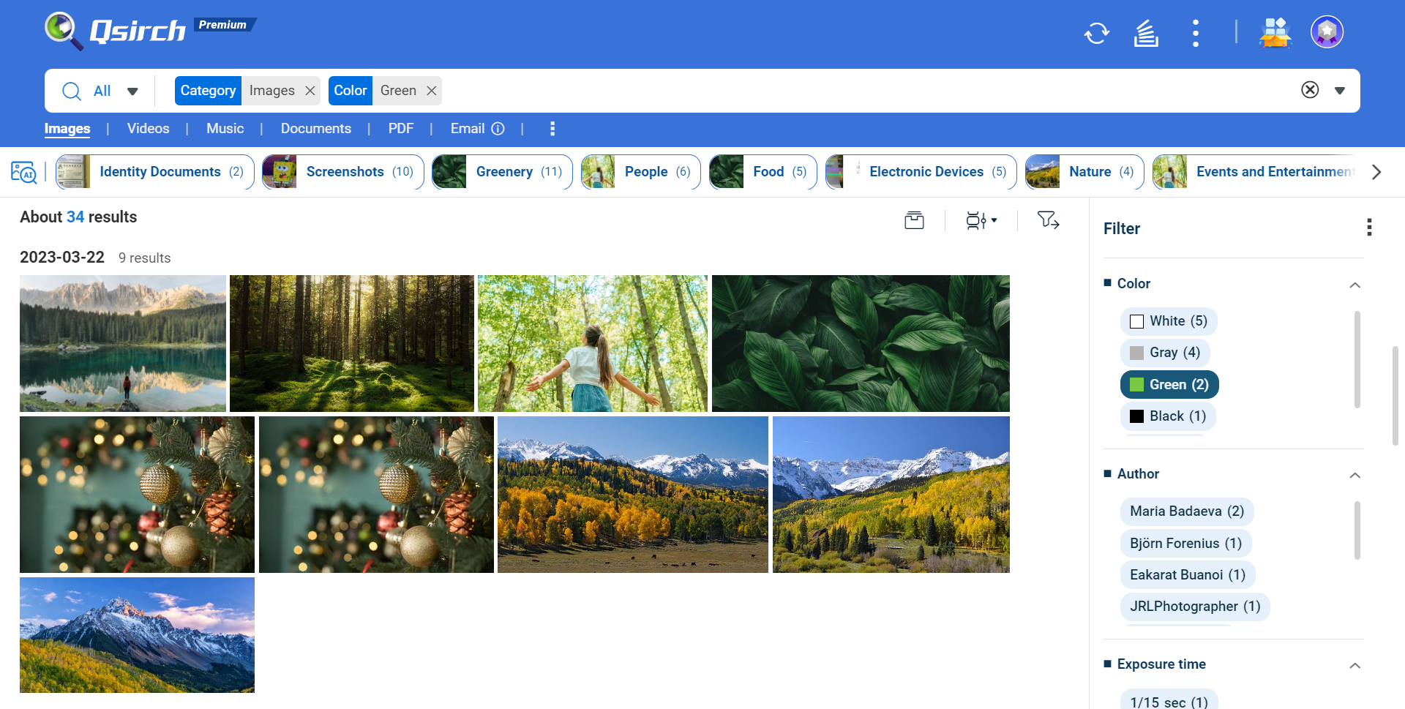This screenshot has width=1405, height=709.
Task: Open the view settings dropdown
Action: [981, 220]
